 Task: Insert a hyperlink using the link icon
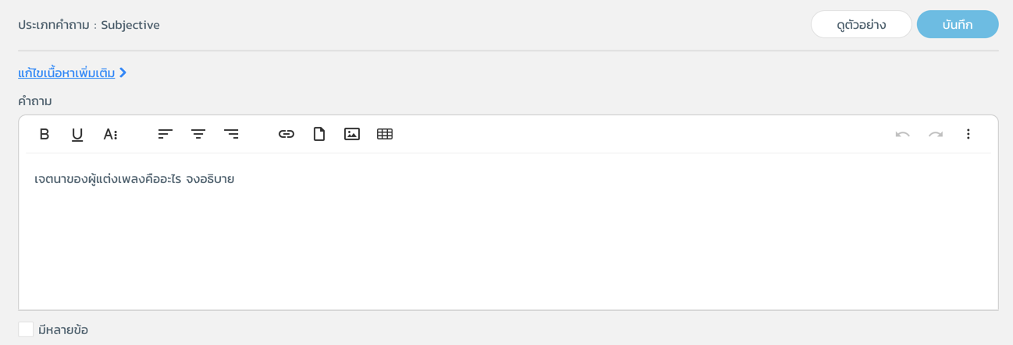coord(286,134)
